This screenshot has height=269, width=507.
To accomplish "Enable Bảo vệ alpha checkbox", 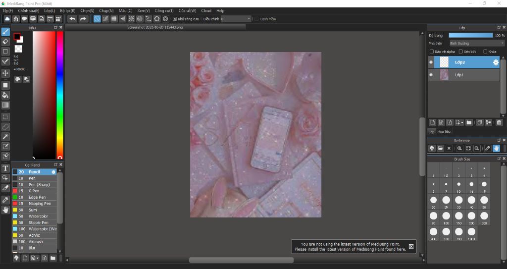I will tap(432, 52).
